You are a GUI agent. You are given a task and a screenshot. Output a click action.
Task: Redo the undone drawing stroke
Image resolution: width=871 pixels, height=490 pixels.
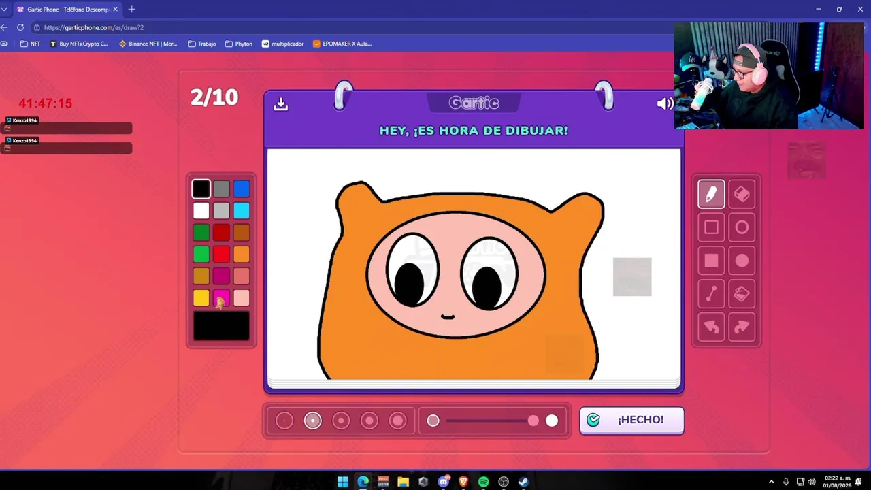click(x=742, y=327)
